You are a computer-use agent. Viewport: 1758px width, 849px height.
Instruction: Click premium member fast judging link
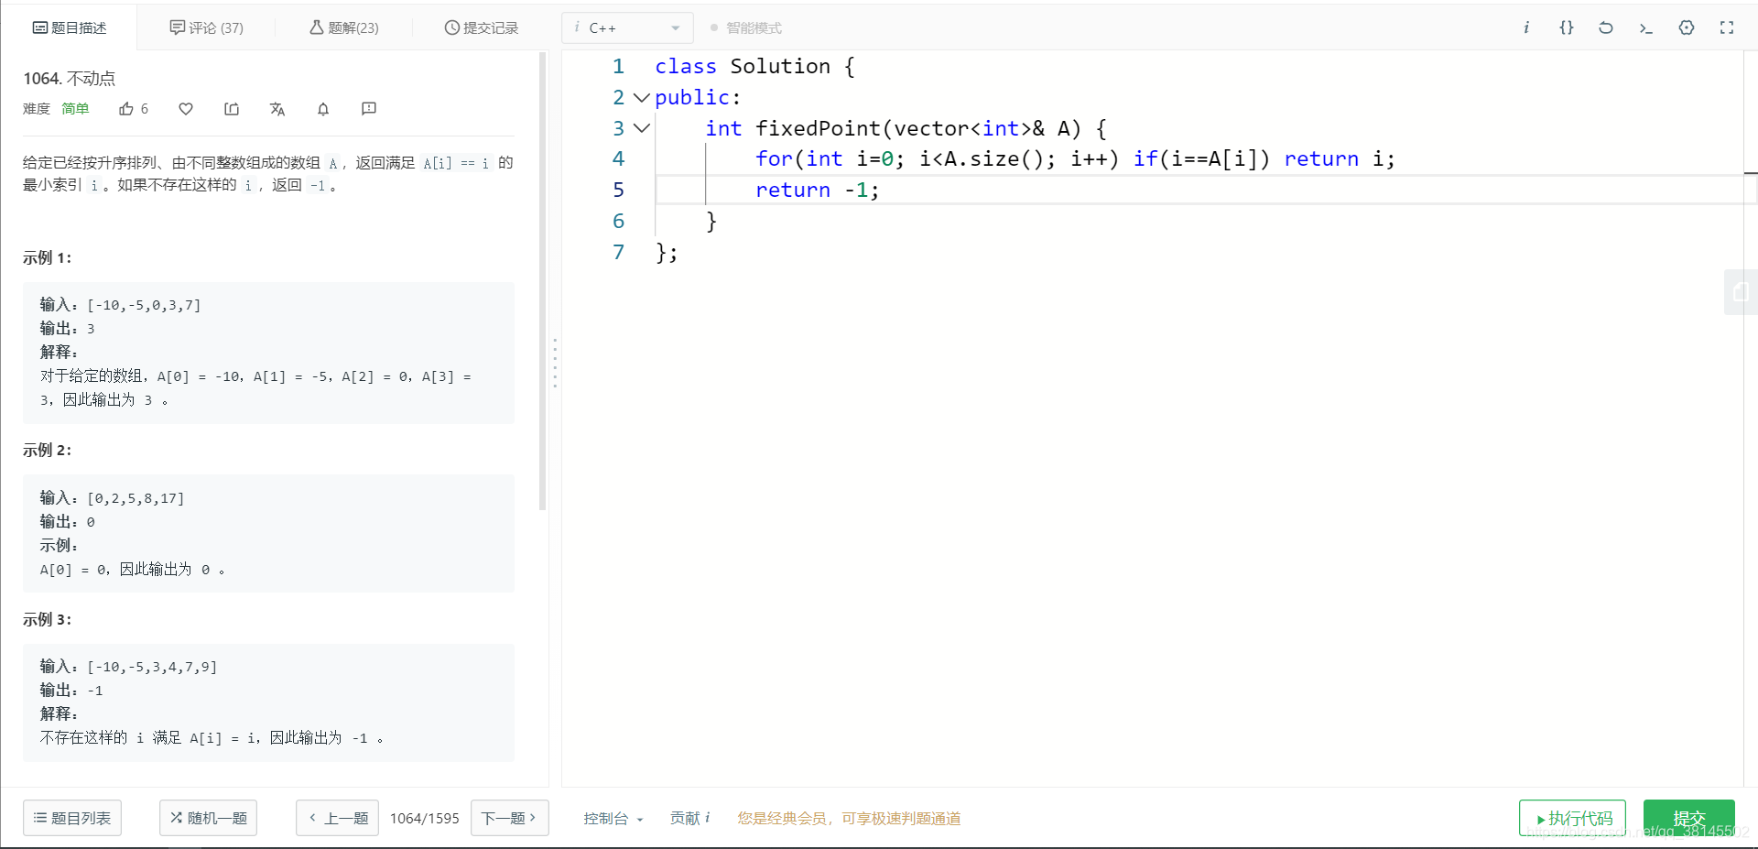[850, 818]
